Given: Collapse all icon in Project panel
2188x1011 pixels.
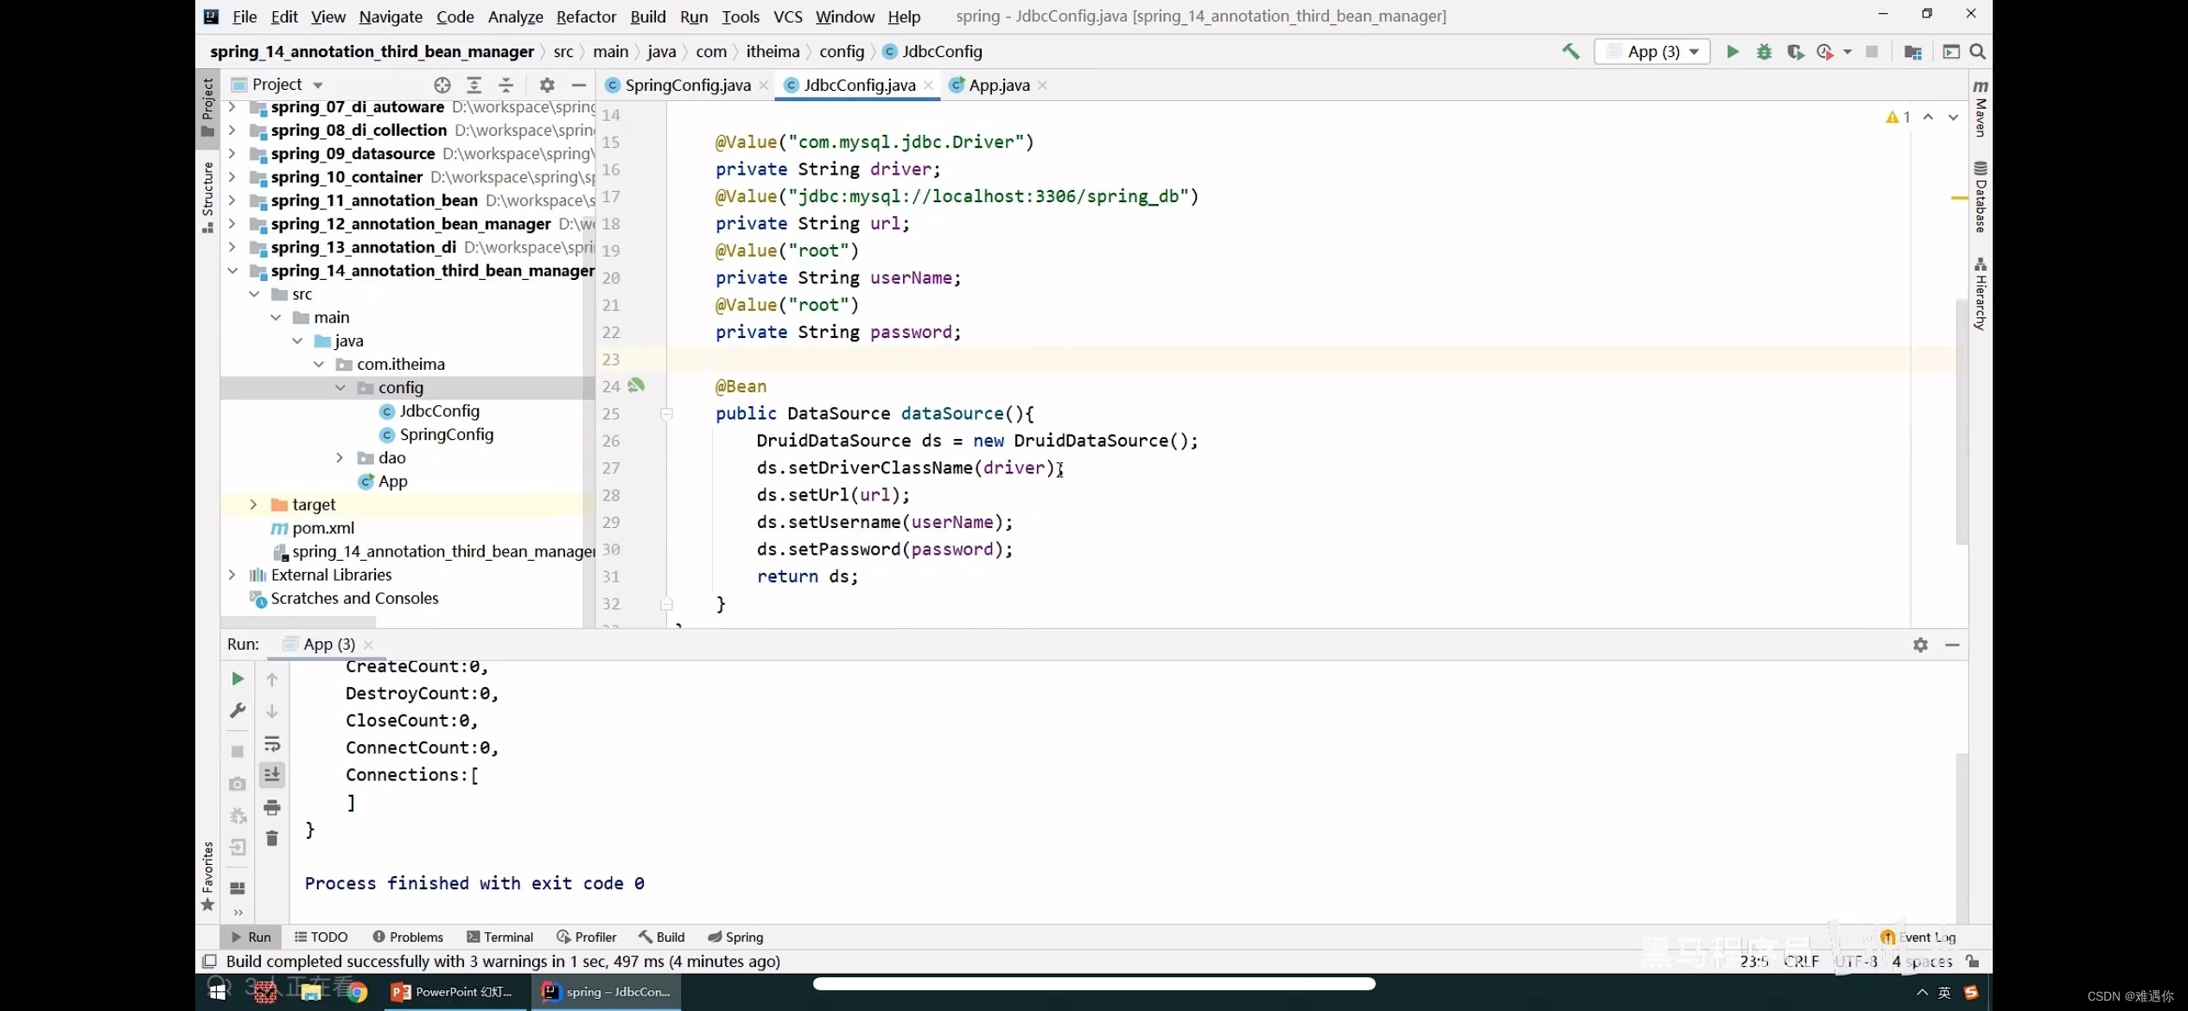Looking at the screenshot, I should point(506,85).
